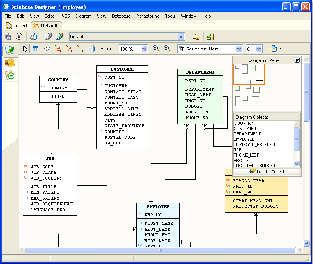
Task: Click the execute play button icon
Action: click(x=19, y=36)
